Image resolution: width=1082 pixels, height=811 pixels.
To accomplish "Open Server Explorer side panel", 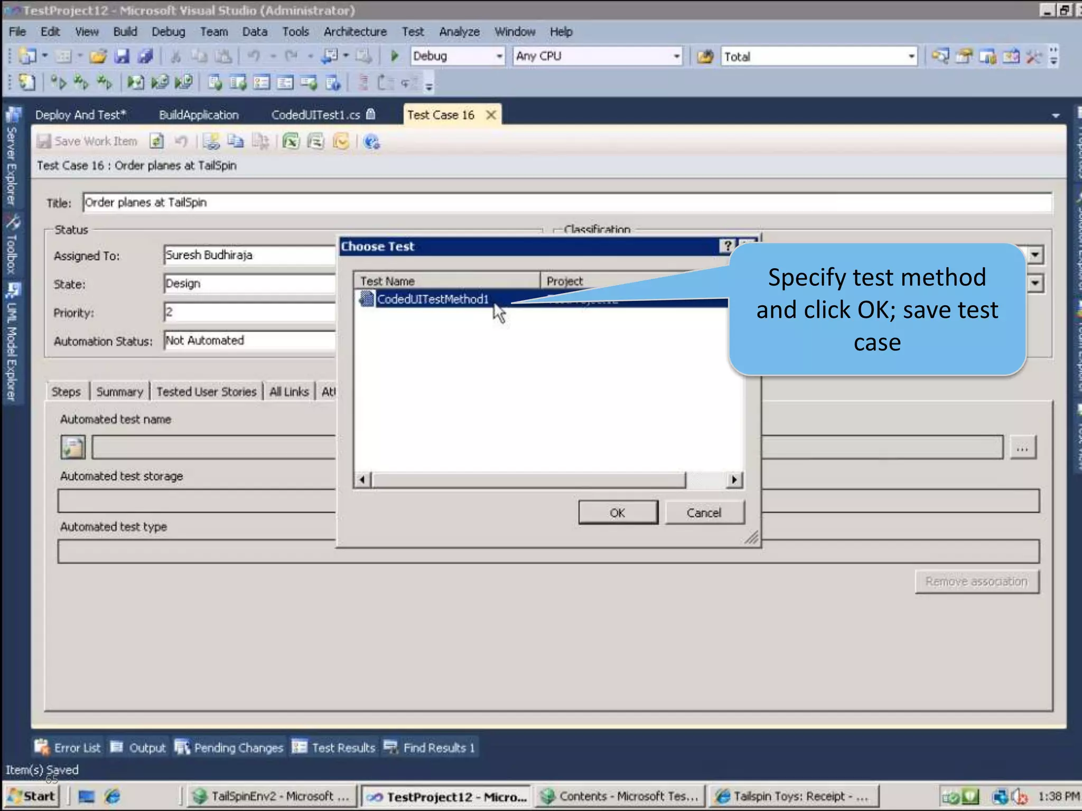I will (x=12, y=156).
